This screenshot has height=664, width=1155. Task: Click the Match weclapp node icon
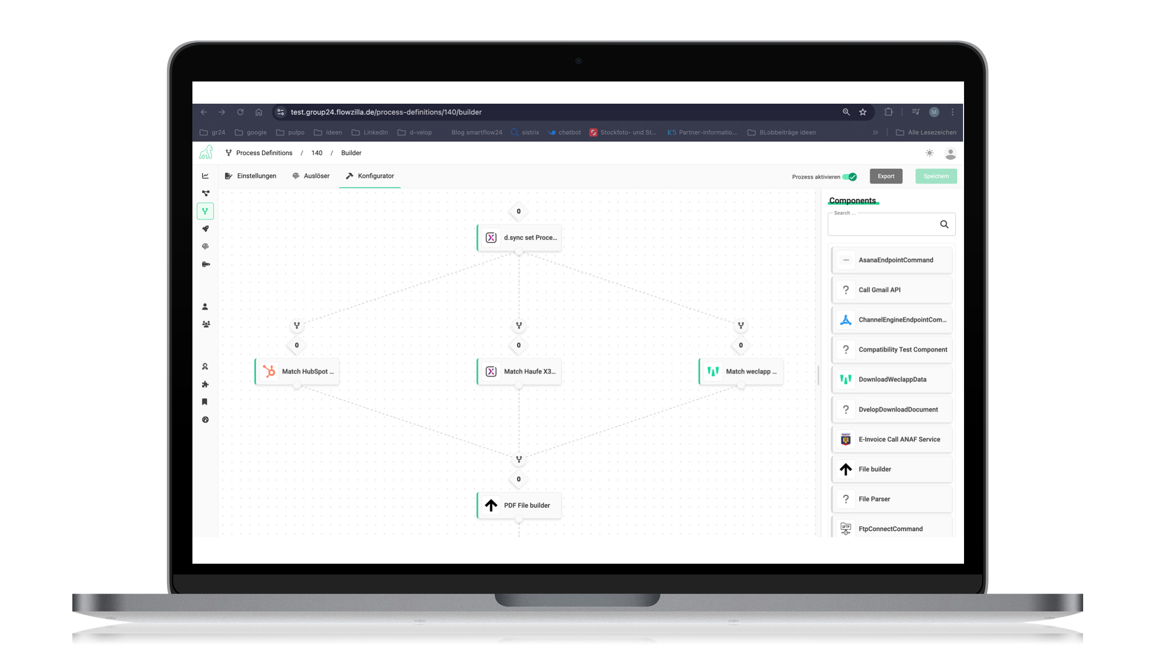pyautogui.click(x=712, y=371)
